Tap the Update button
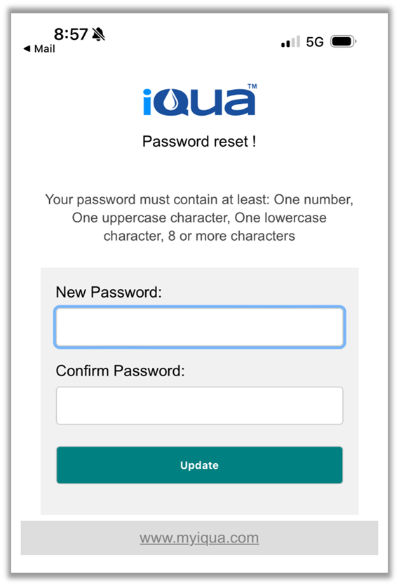399x586 pixels. [199, 465]
